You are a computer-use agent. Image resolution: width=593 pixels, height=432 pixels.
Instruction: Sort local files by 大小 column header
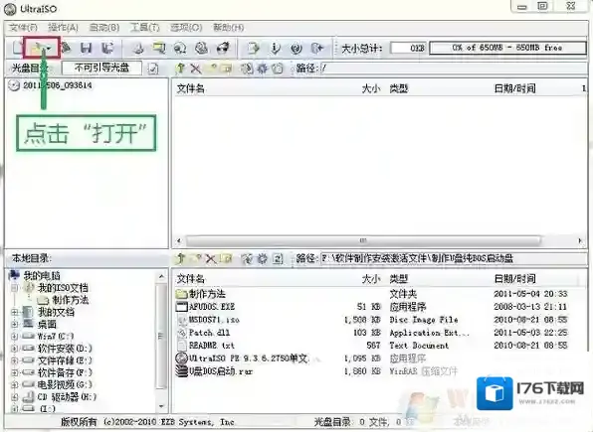pyautogui.click(x=371, y=279)
